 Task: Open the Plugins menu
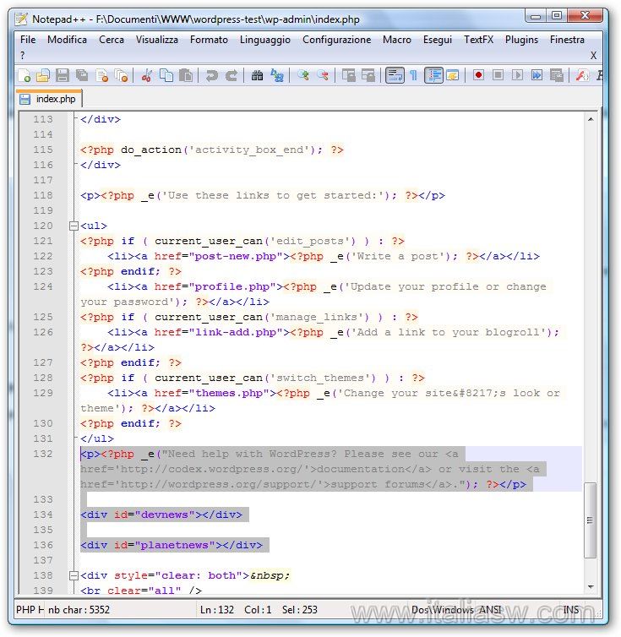click(521, 40)
